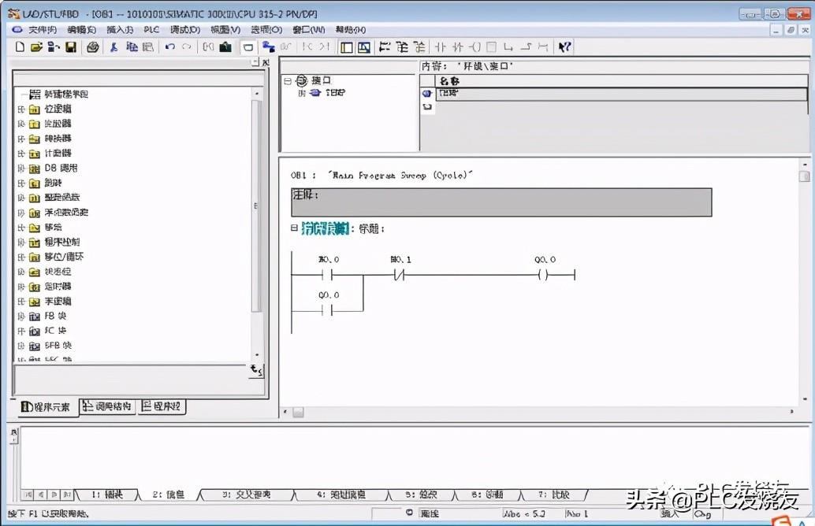This screenshot has height=526, width=815.
Task: Expand the 位逻辑 folder
Action: click(21, 109)
